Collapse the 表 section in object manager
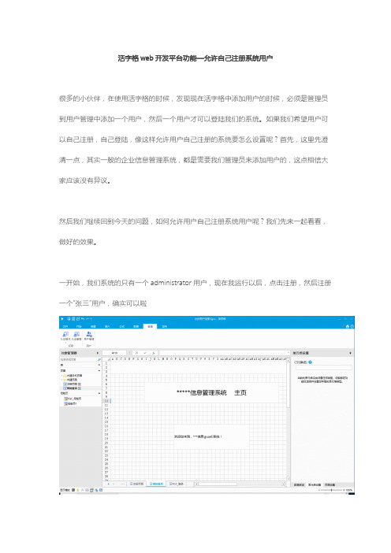The height and width of the screenshot is (553, 391). 99,365
